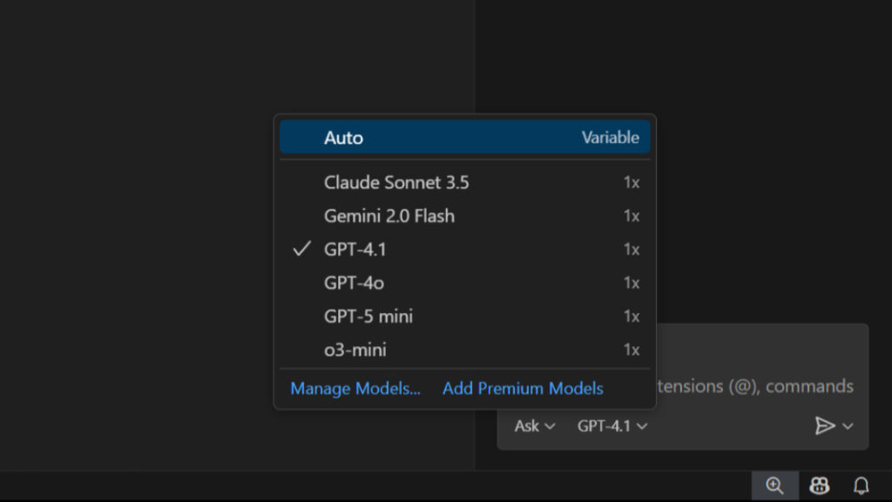The height and width of the screenshot is (502, 892).
Task: Click the zoom magnifier icon in the status bar
Action: point(774,485)
